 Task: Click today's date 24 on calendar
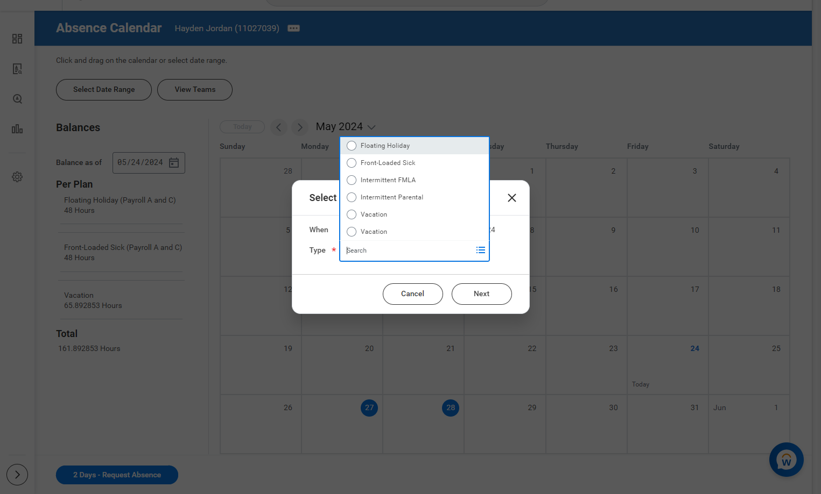695,349
